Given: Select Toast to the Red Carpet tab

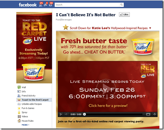Looking at the screenshot, I should point(35,100).
